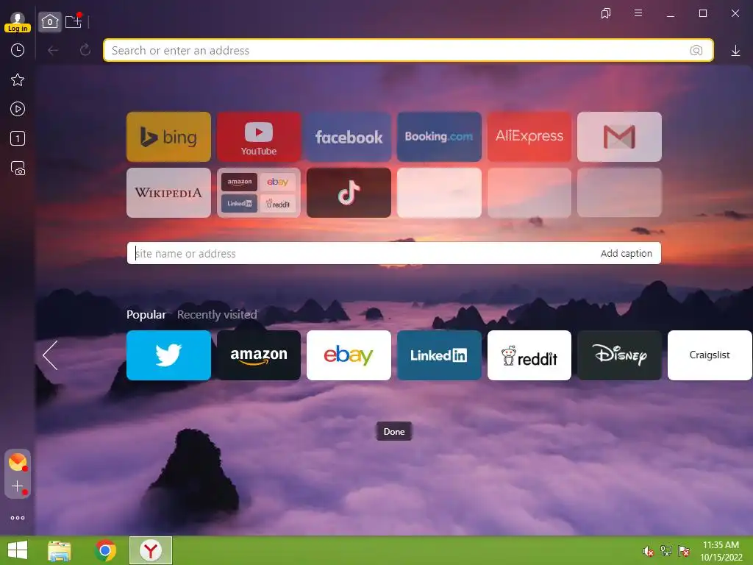Image resolution: width=753 pixels, height=565 pixels.
Task: Click the Log in profile icon
Action: click(x=18, y=21)
